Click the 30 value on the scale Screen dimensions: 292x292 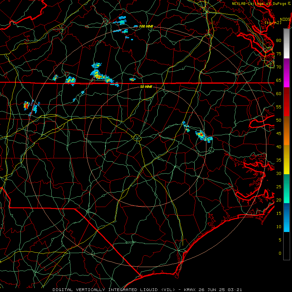(x=279, y=173)
